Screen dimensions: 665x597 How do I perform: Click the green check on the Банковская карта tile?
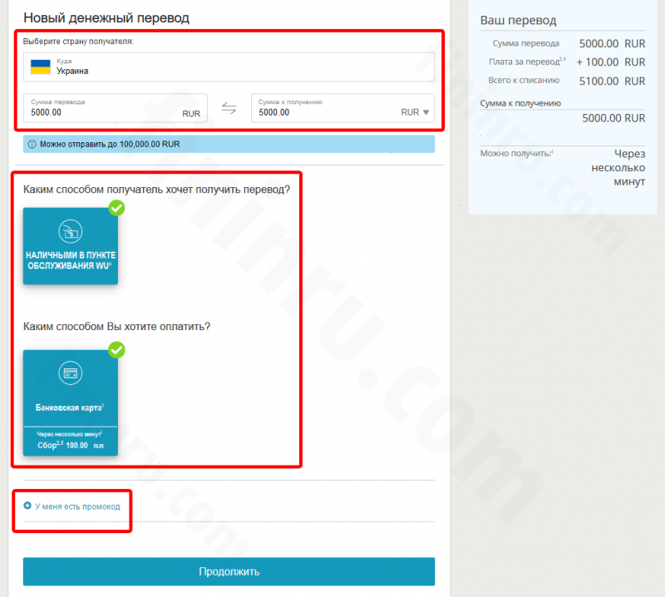[x=116, y=350]
